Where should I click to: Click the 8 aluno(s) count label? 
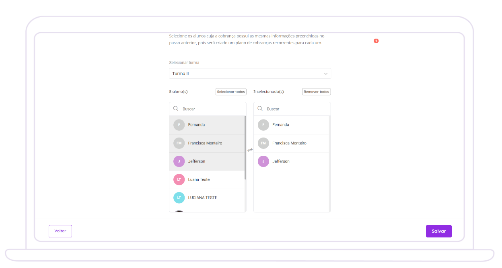[178, 92]
